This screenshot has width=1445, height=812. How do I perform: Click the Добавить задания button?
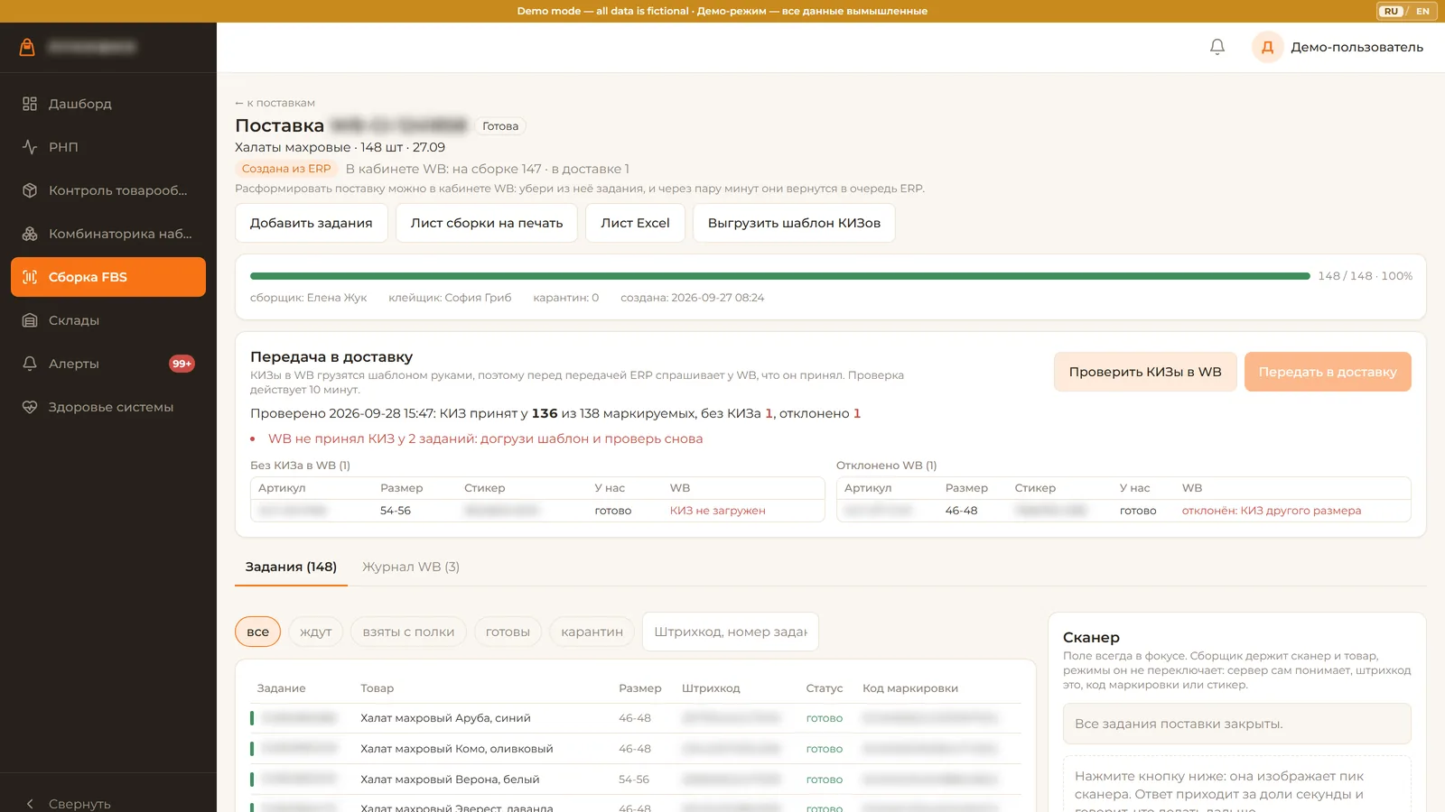point(312,223)
